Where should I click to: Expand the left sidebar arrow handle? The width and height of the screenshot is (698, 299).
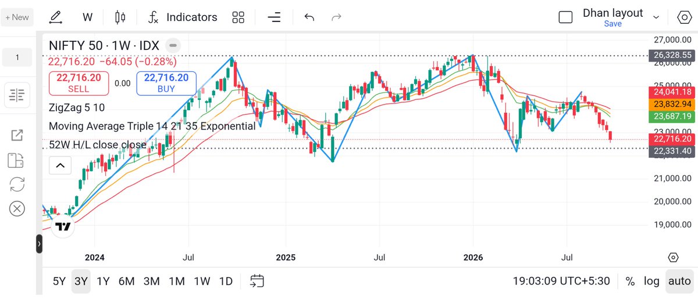pos(39,244)
